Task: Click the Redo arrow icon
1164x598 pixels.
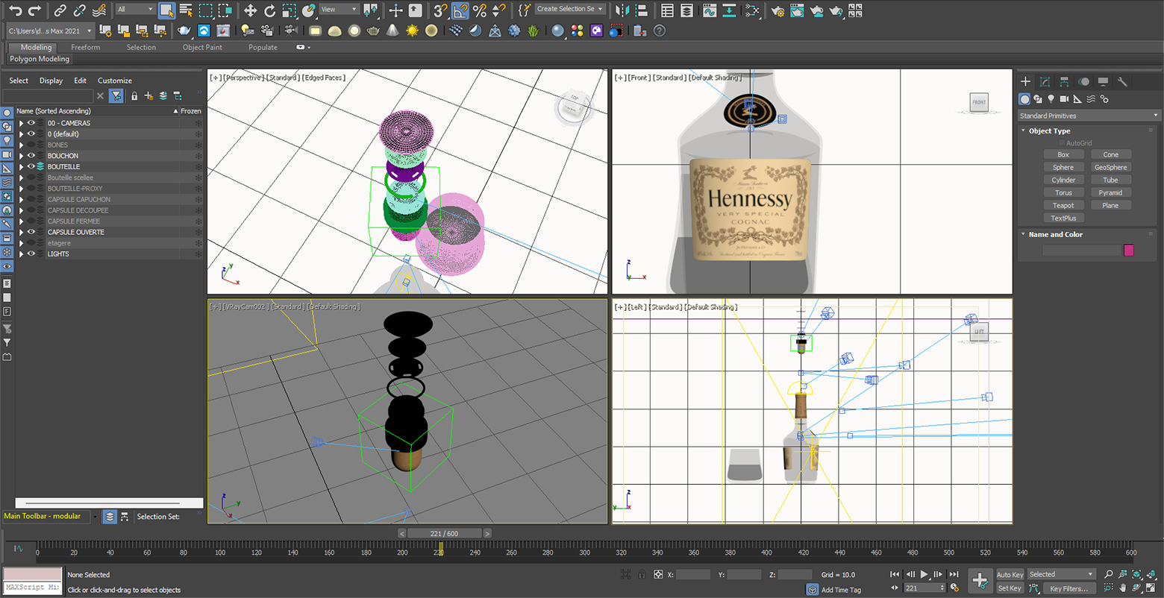Action: click(x=34, y=10)
